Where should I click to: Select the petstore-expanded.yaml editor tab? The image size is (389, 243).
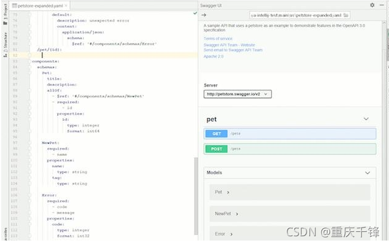(x=40, y=6)
